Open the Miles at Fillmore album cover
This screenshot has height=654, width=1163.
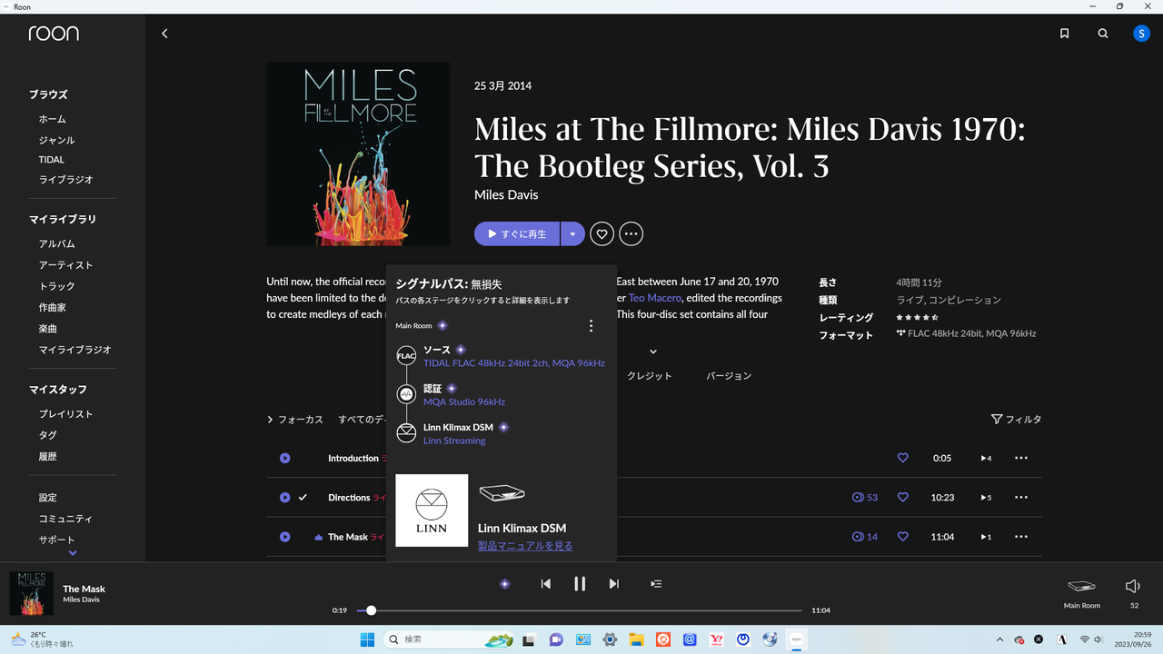[x=358, y=154]
